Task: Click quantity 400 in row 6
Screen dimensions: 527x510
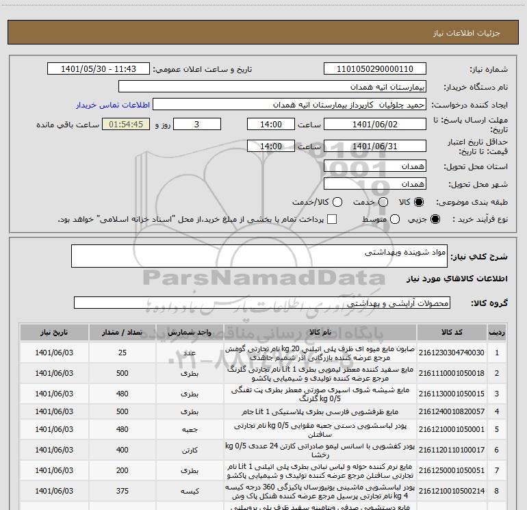Action: tap(123, 450)
